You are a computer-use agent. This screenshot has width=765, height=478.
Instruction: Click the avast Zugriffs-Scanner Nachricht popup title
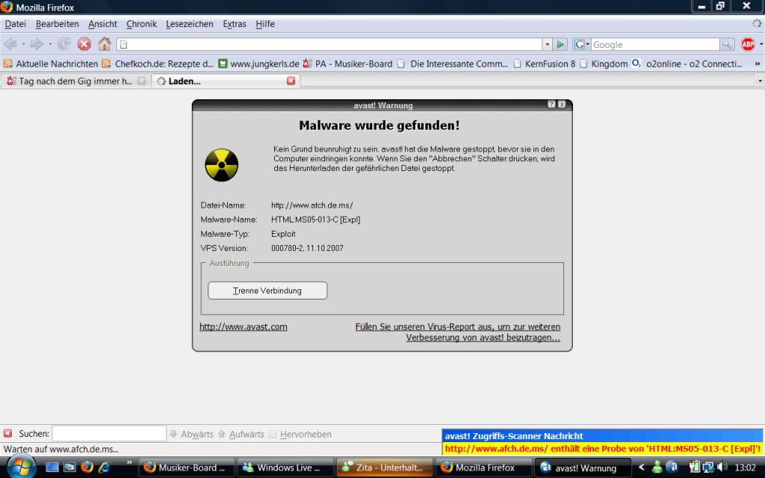pyautogui.click(x=514, y=436)
